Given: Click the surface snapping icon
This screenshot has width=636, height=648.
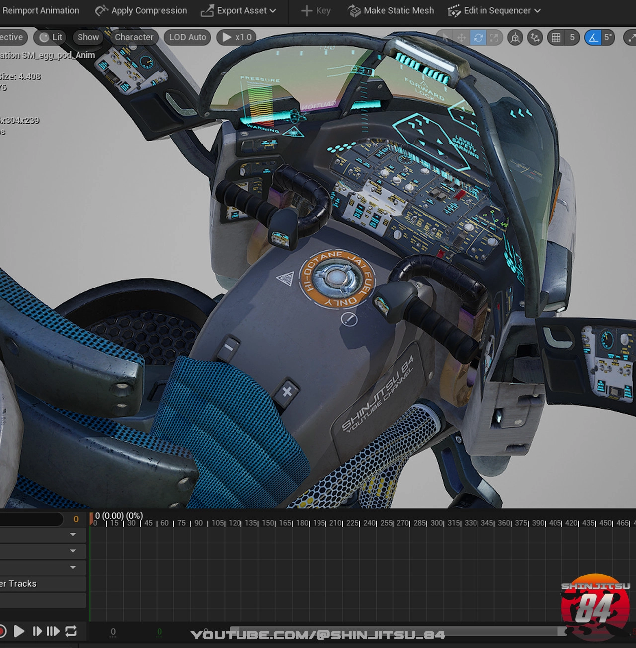Looking at the screenshot, I should coord(535,37).
